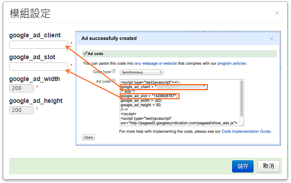Click the help icon next to Code type

[114, 71]
